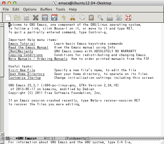Open the Copying Conditions link
This screenshot has height=144, width=164.
(26, 55)
